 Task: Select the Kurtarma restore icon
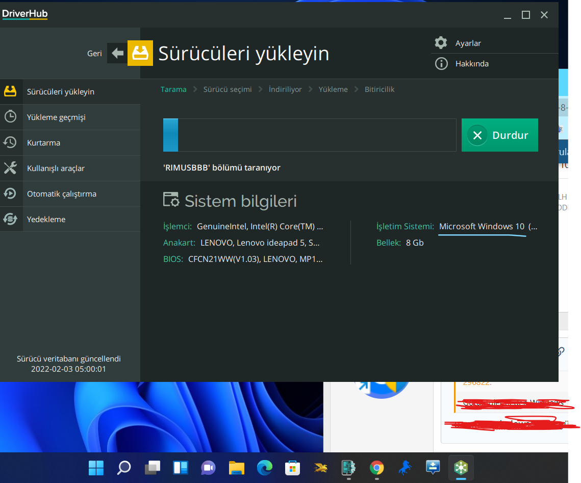(x=10, y=142)
